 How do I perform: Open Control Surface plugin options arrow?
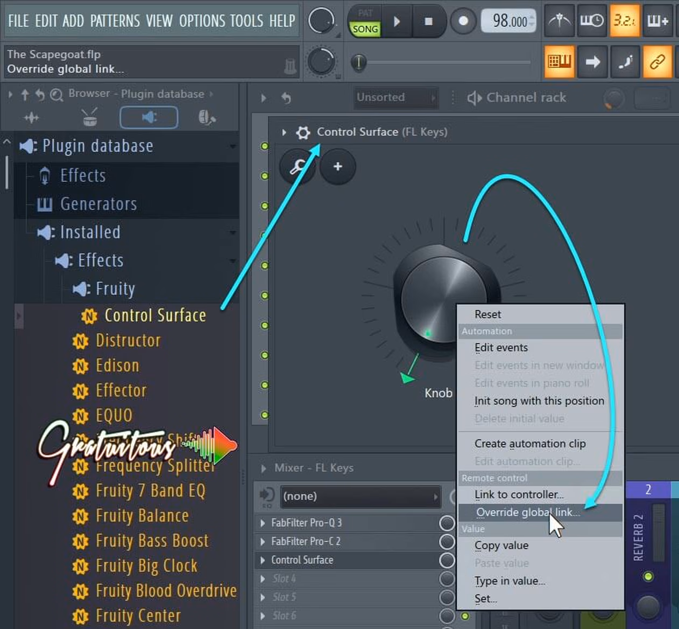[284, 132]
